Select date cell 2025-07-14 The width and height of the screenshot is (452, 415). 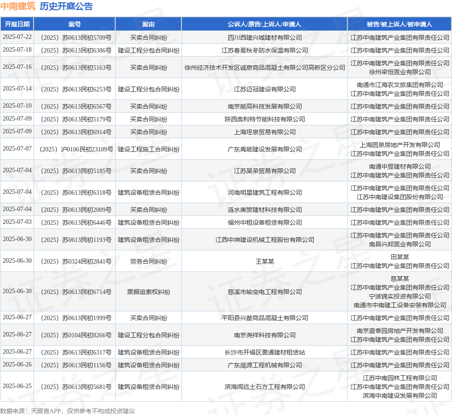17,89
